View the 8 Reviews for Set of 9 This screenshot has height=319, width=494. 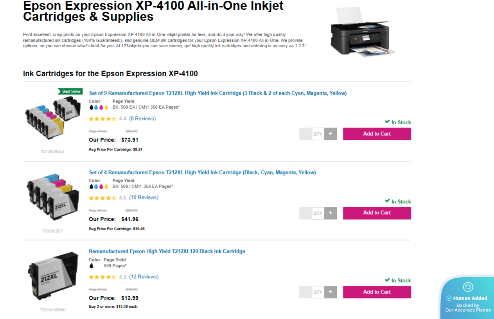(142, 118)
